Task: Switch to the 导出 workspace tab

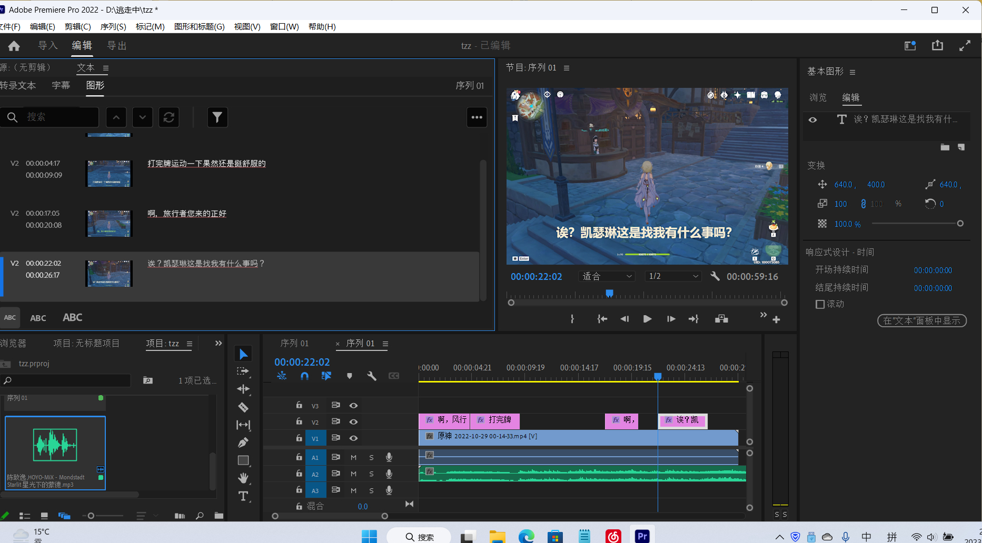Action: 117,46
